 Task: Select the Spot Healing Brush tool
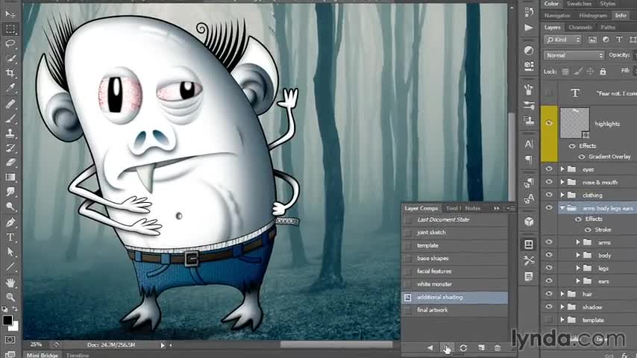(x=10, y=104)
